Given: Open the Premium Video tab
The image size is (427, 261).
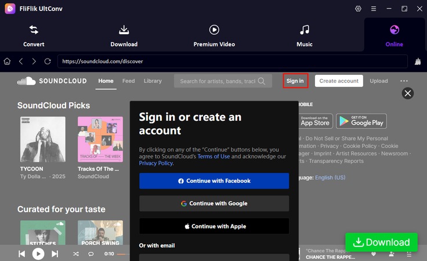Looking at the screenshot, I should [214, 36].
